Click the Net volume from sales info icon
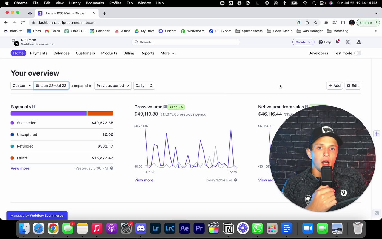 tap(306, 107)
